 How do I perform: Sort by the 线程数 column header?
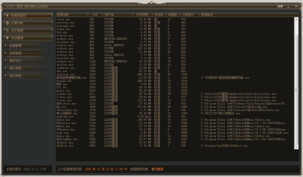pos(173,15)
